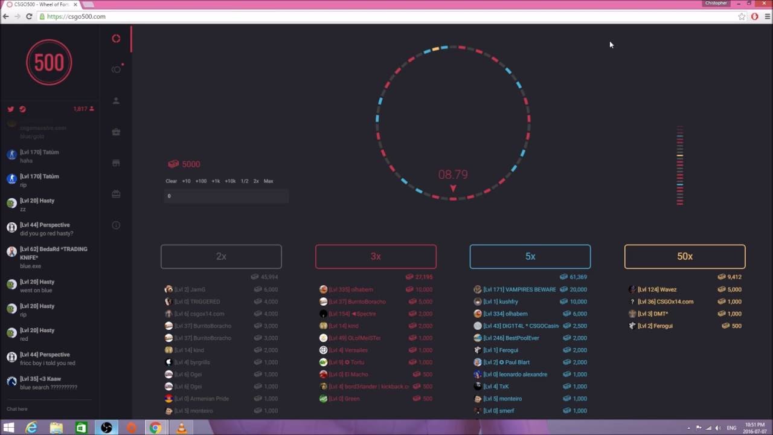The image size is (773, 435).
Task: Double the bet with small 2x option
Action: tap(256, 181)
